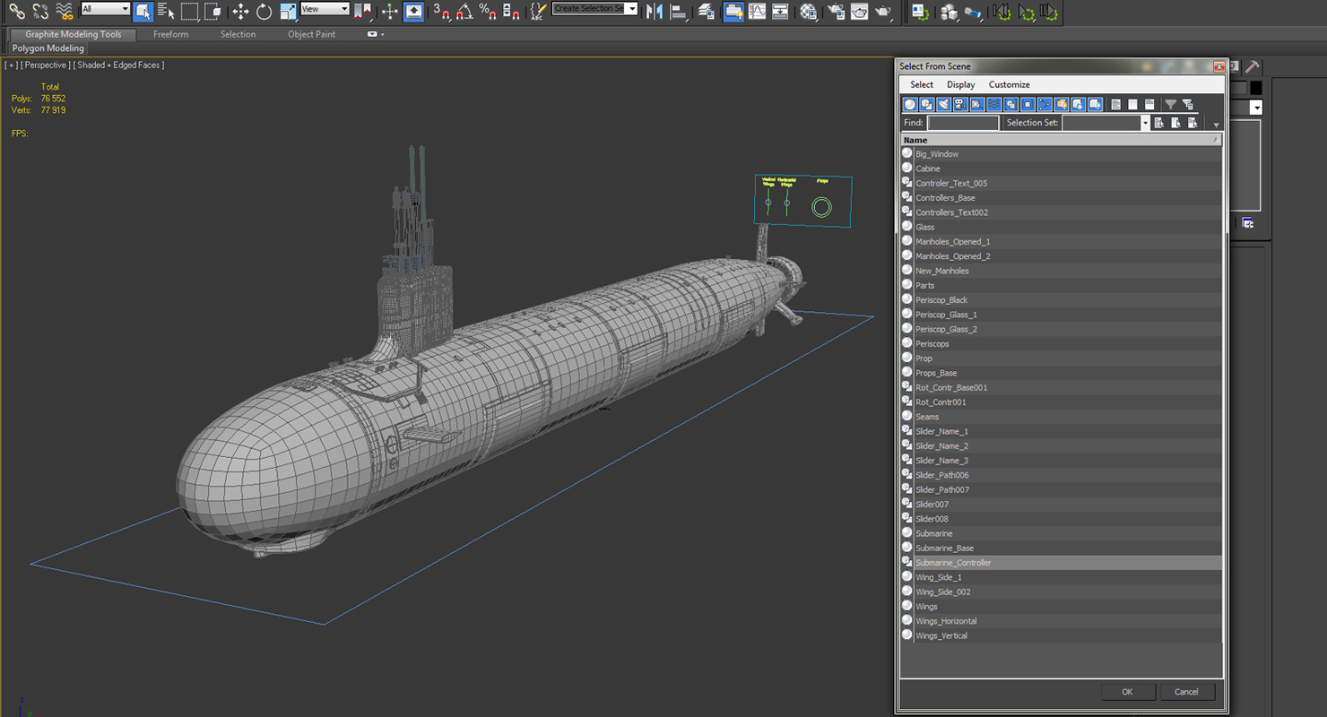Open Customize menu in dialog
The height and width of the screenshot is (717, 1327).
click(1009, 84)
